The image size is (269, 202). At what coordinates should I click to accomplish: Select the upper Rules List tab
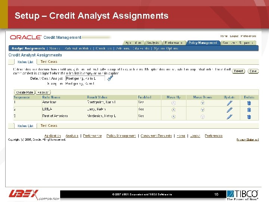pos(25,62)
